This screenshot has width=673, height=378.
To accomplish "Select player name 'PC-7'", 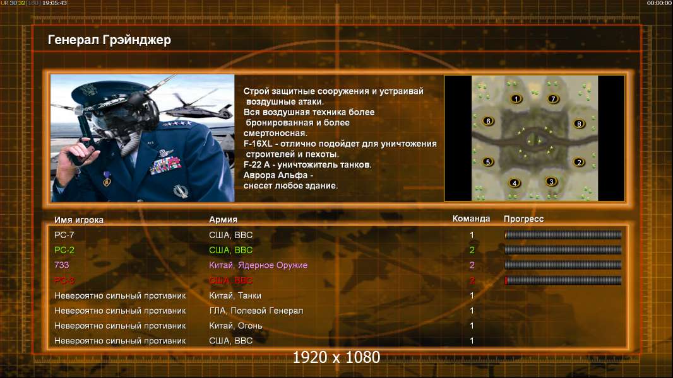I will (x=64, y=235).
